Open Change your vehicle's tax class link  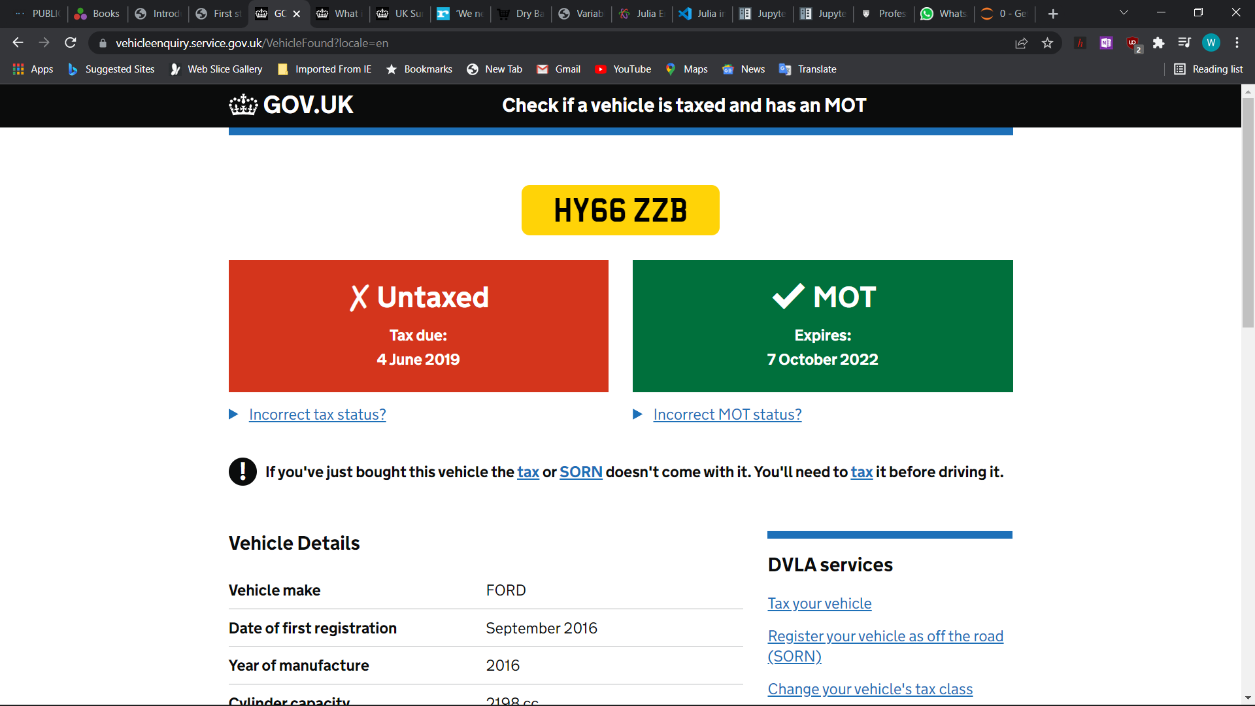tap(870, 689)
